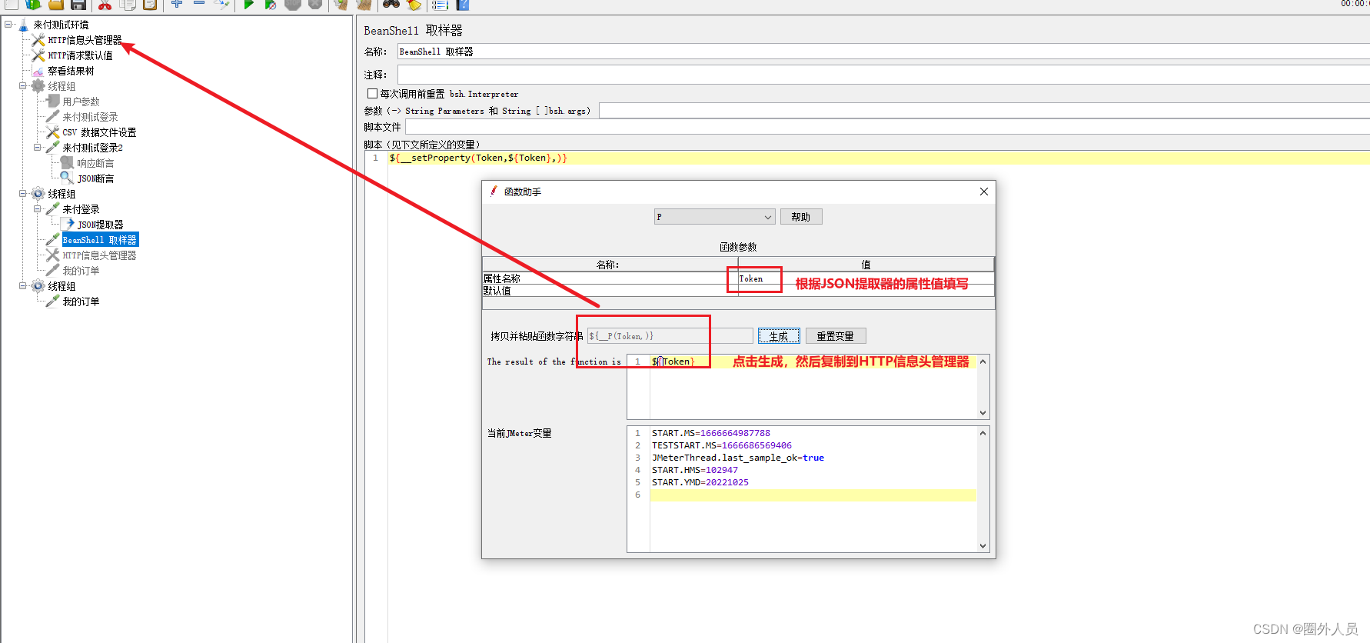Click the function result area scrollbar down arrow

[x=983, y=413]
